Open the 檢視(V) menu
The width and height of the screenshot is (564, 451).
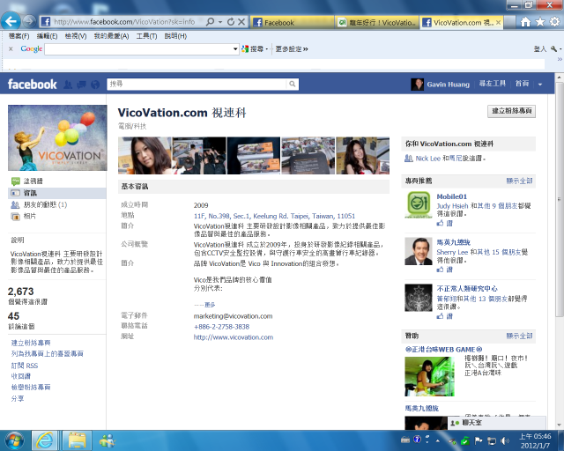click(76, 36)
